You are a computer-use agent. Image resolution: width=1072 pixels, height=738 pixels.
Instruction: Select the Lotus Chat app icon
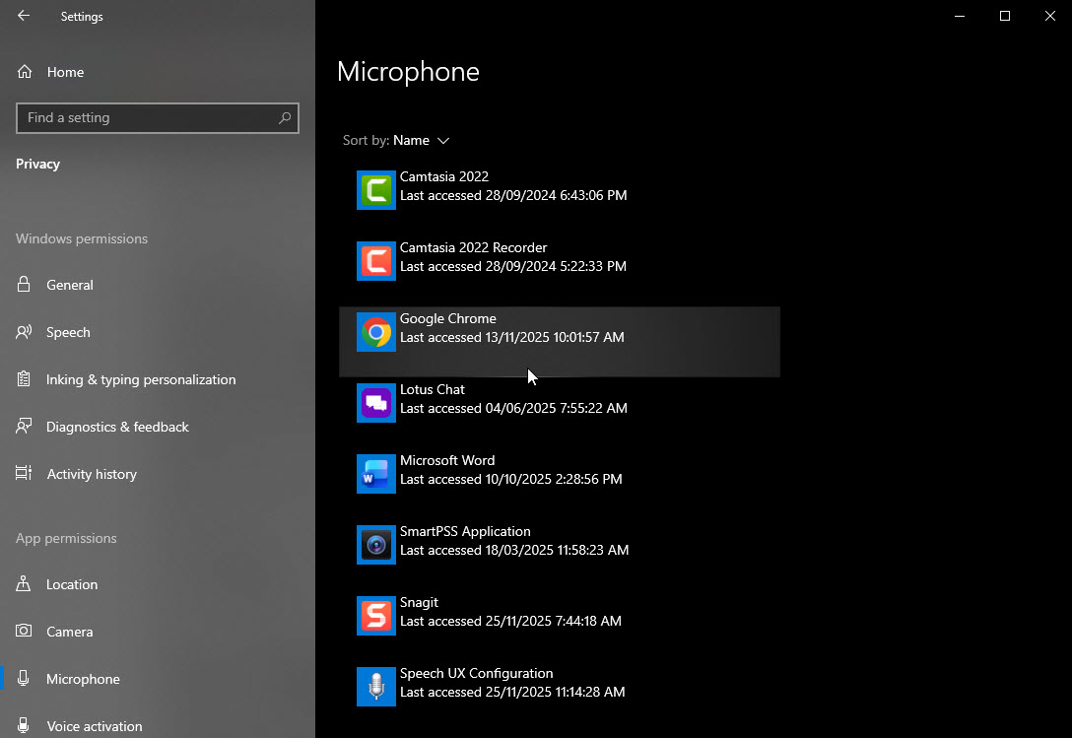(x=375, y=403)
